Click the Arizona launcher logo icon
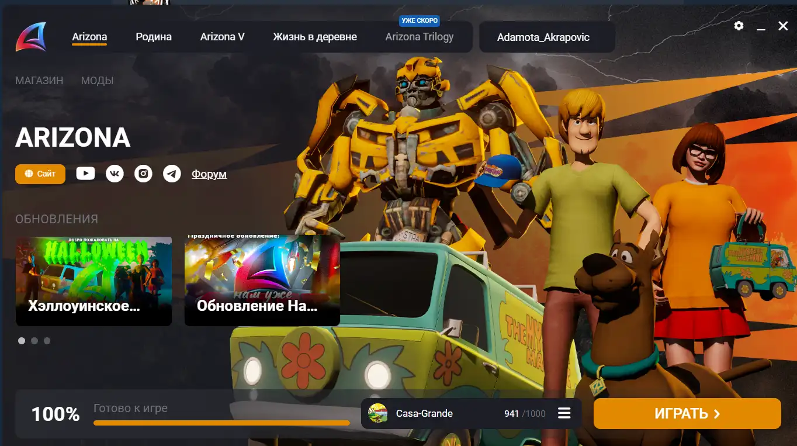 31,36
